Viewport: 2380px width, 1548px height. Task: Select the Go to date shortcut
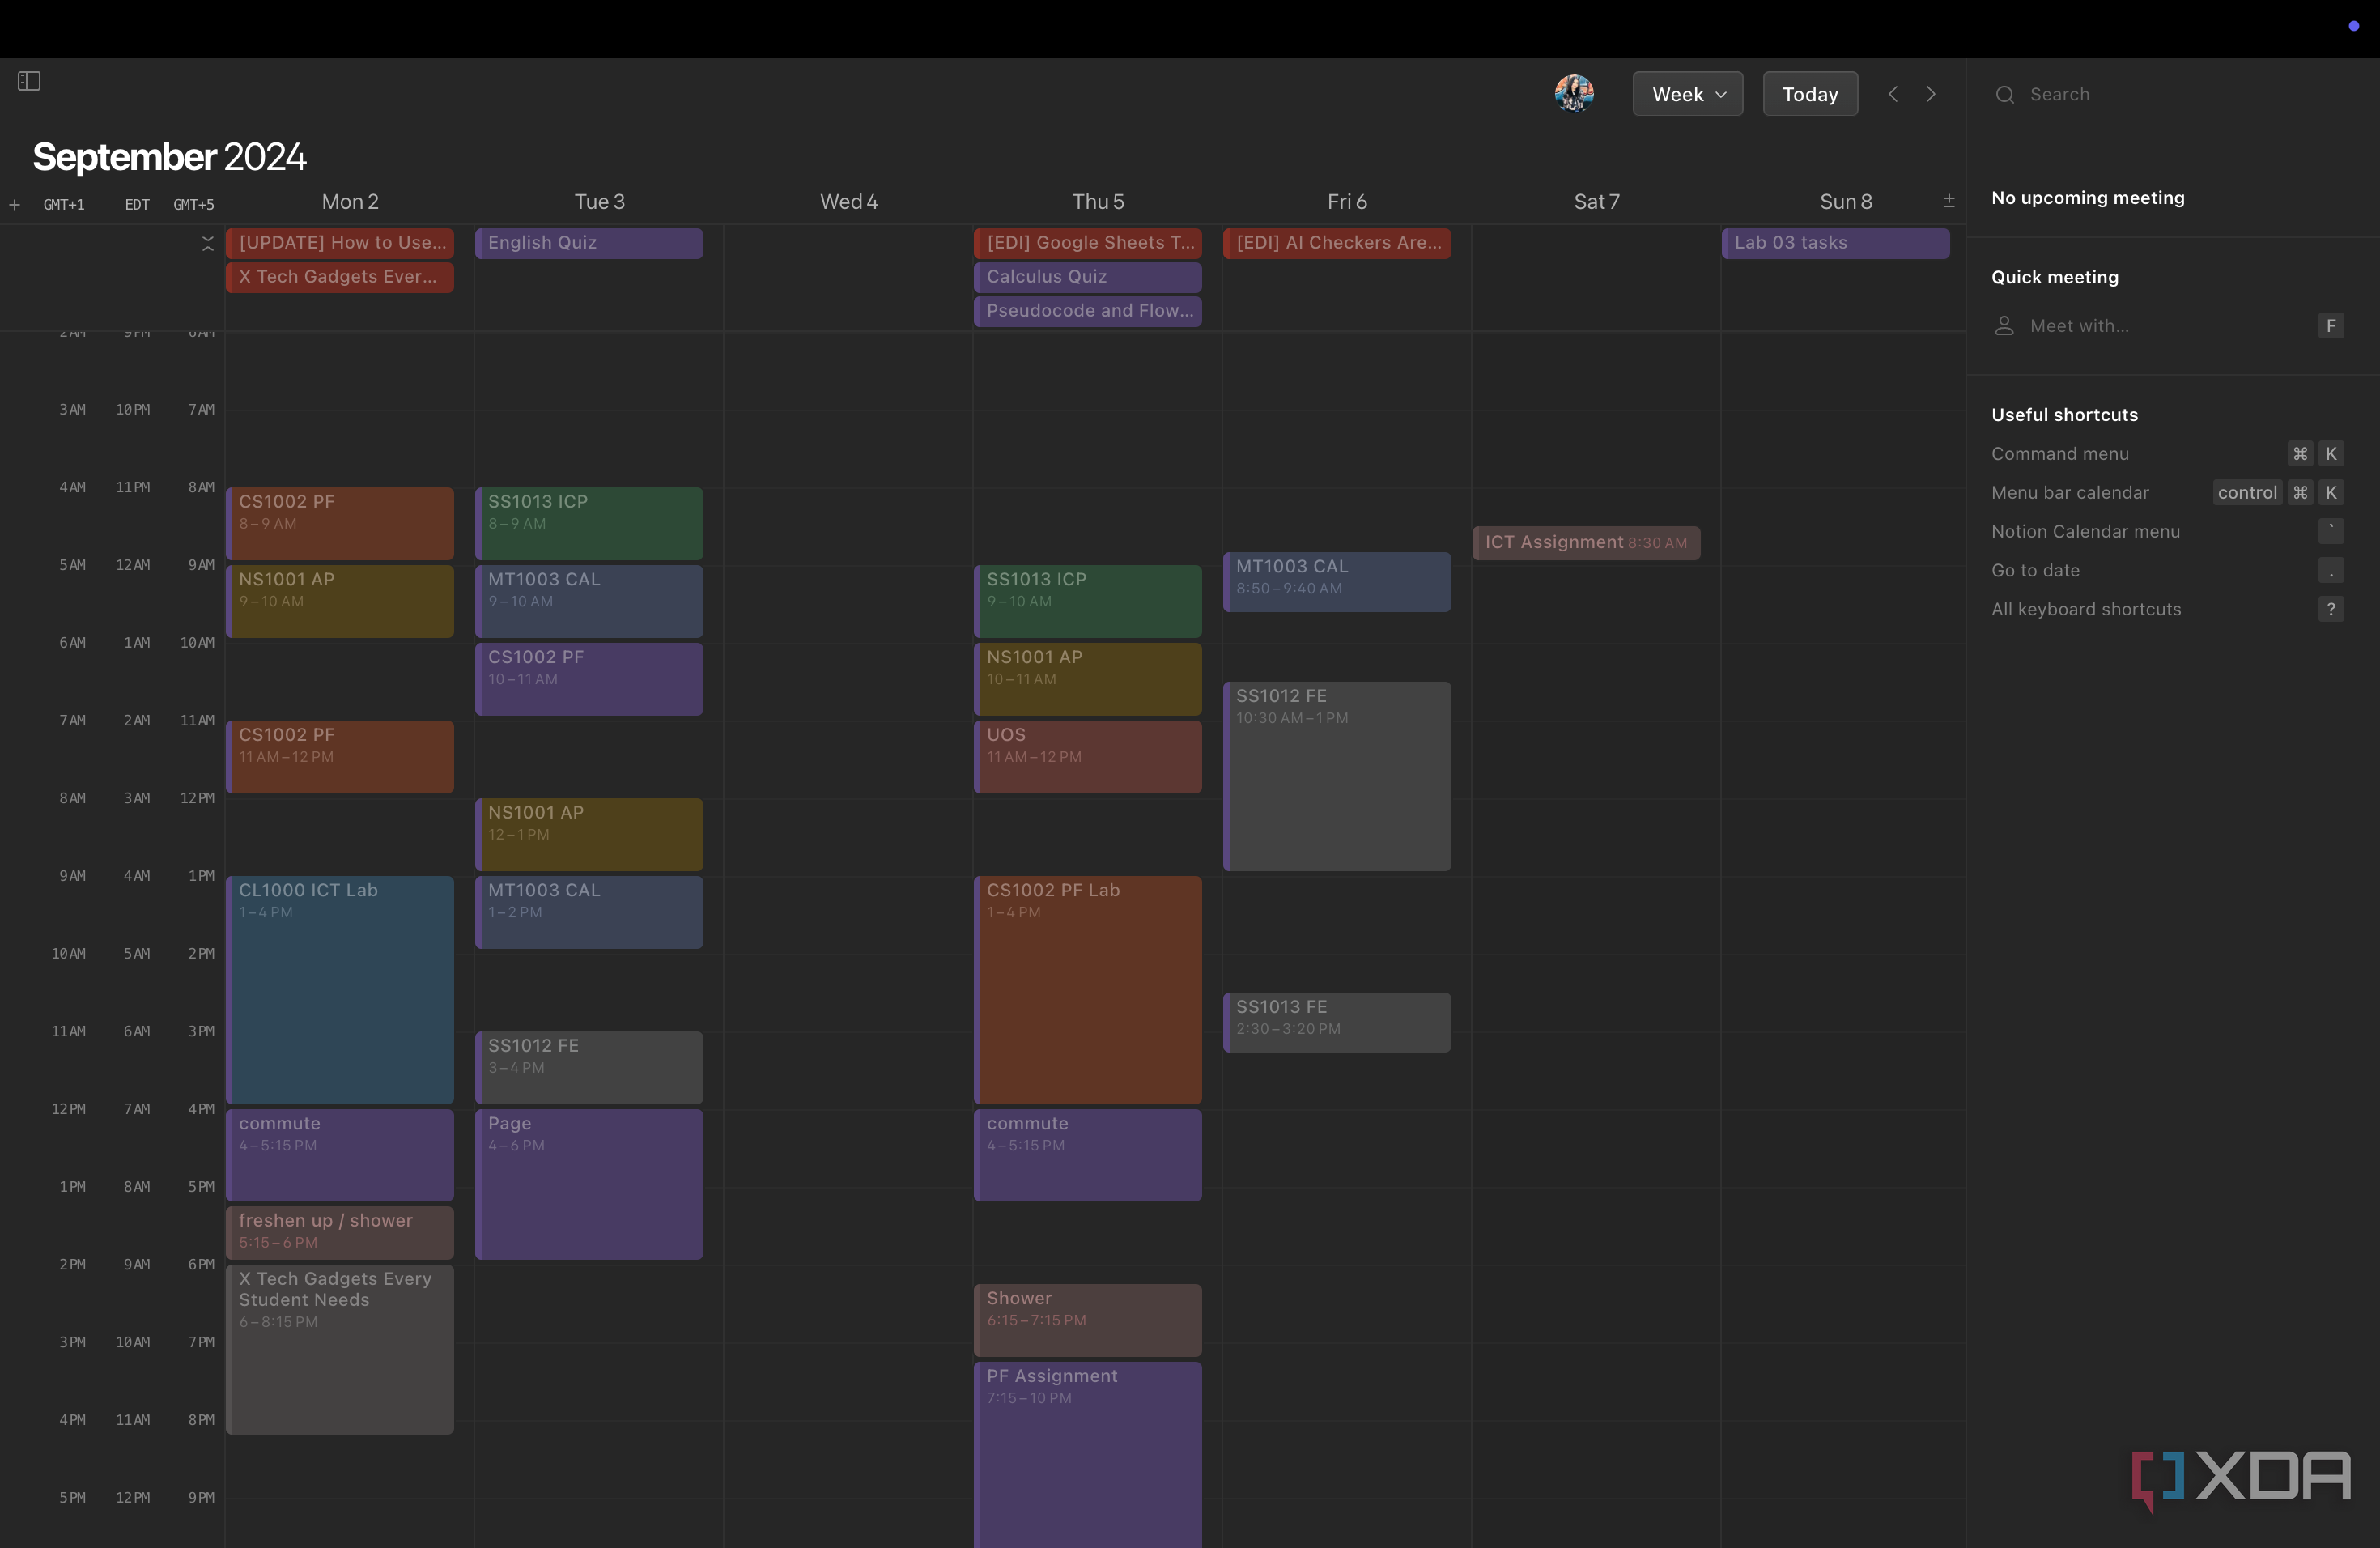[2167, 571]
